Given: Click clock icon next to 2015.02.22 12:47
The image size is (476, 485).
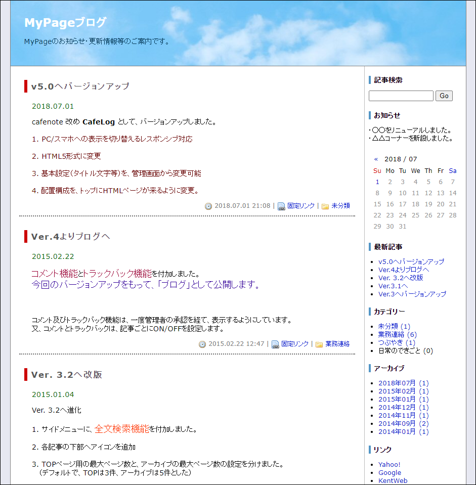Looking at the screenshot, I should (202, 344).
